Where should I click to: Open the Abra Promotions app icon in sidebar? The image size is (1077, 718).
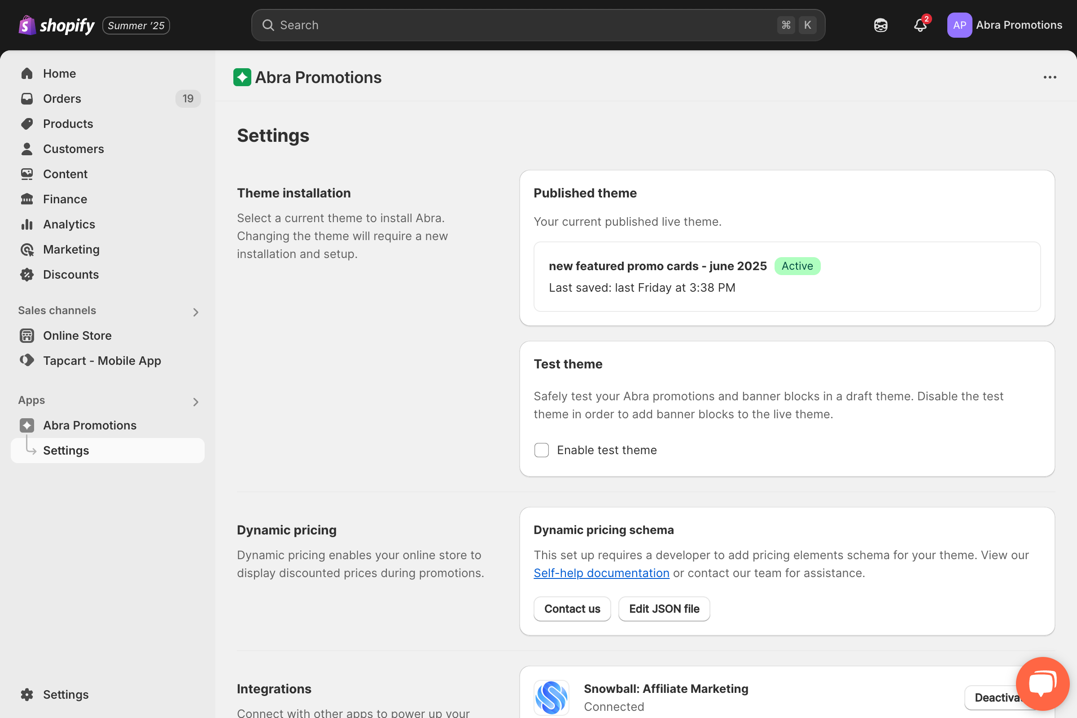pos(27,425)
